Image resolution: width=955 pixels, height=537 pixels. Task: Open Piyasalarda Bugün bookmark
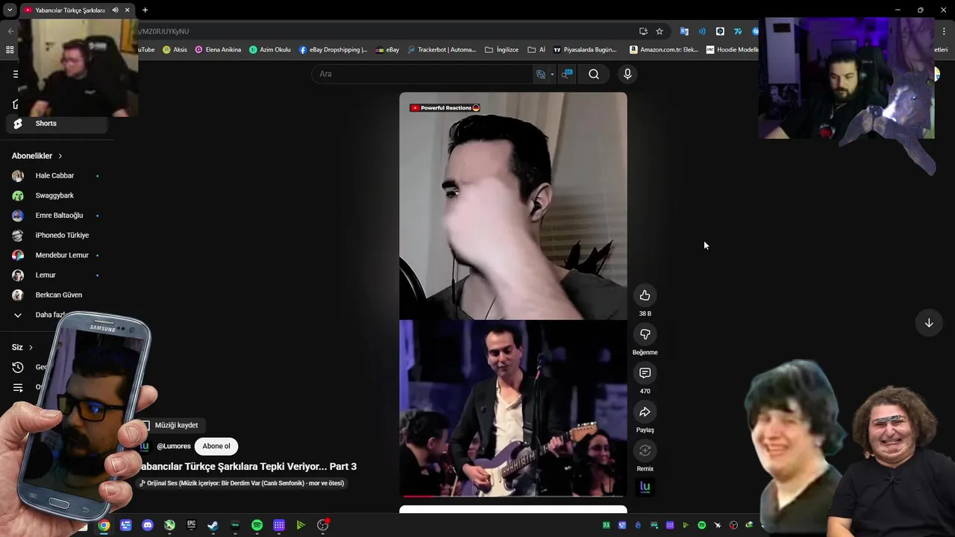tap(584, 50)
